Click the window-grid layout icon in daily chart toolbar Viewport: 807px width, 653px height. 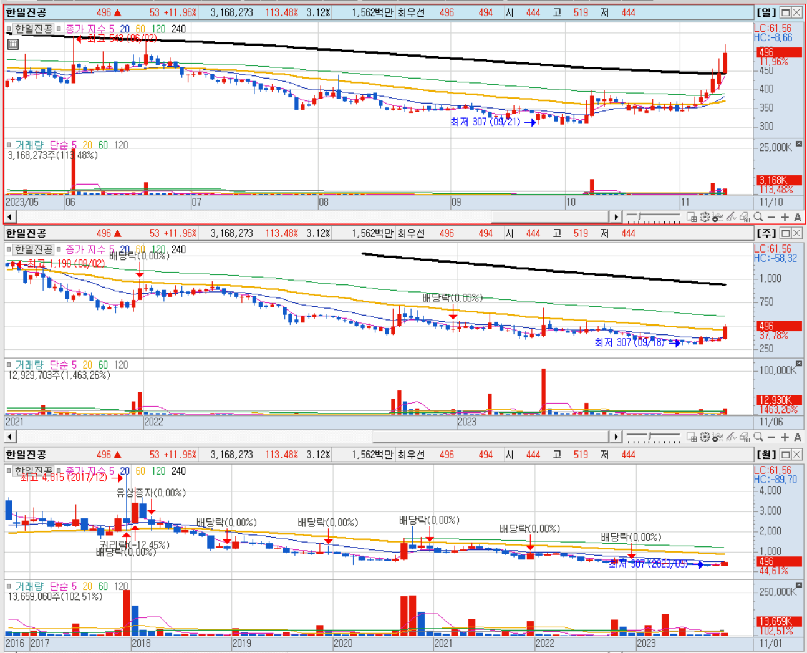tap(692, 217)
